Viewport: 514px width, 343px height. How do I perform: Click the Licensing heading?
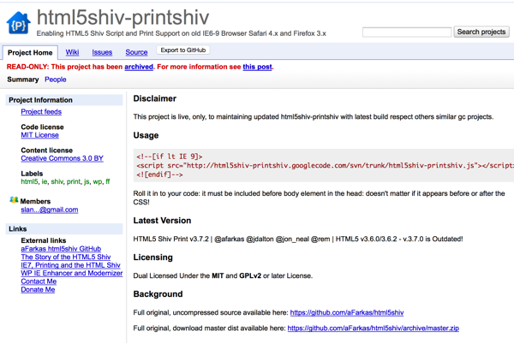pyautogui.click(x=152, y=257)
